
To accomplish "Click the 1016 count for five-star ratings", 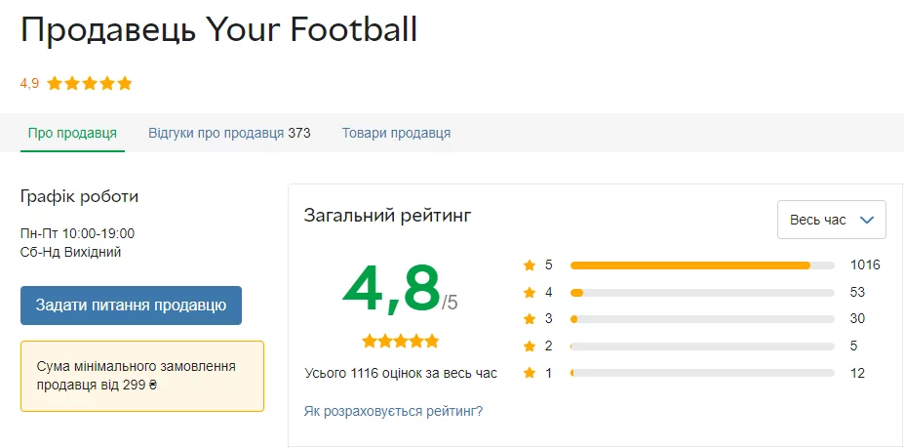I will 865,265.
